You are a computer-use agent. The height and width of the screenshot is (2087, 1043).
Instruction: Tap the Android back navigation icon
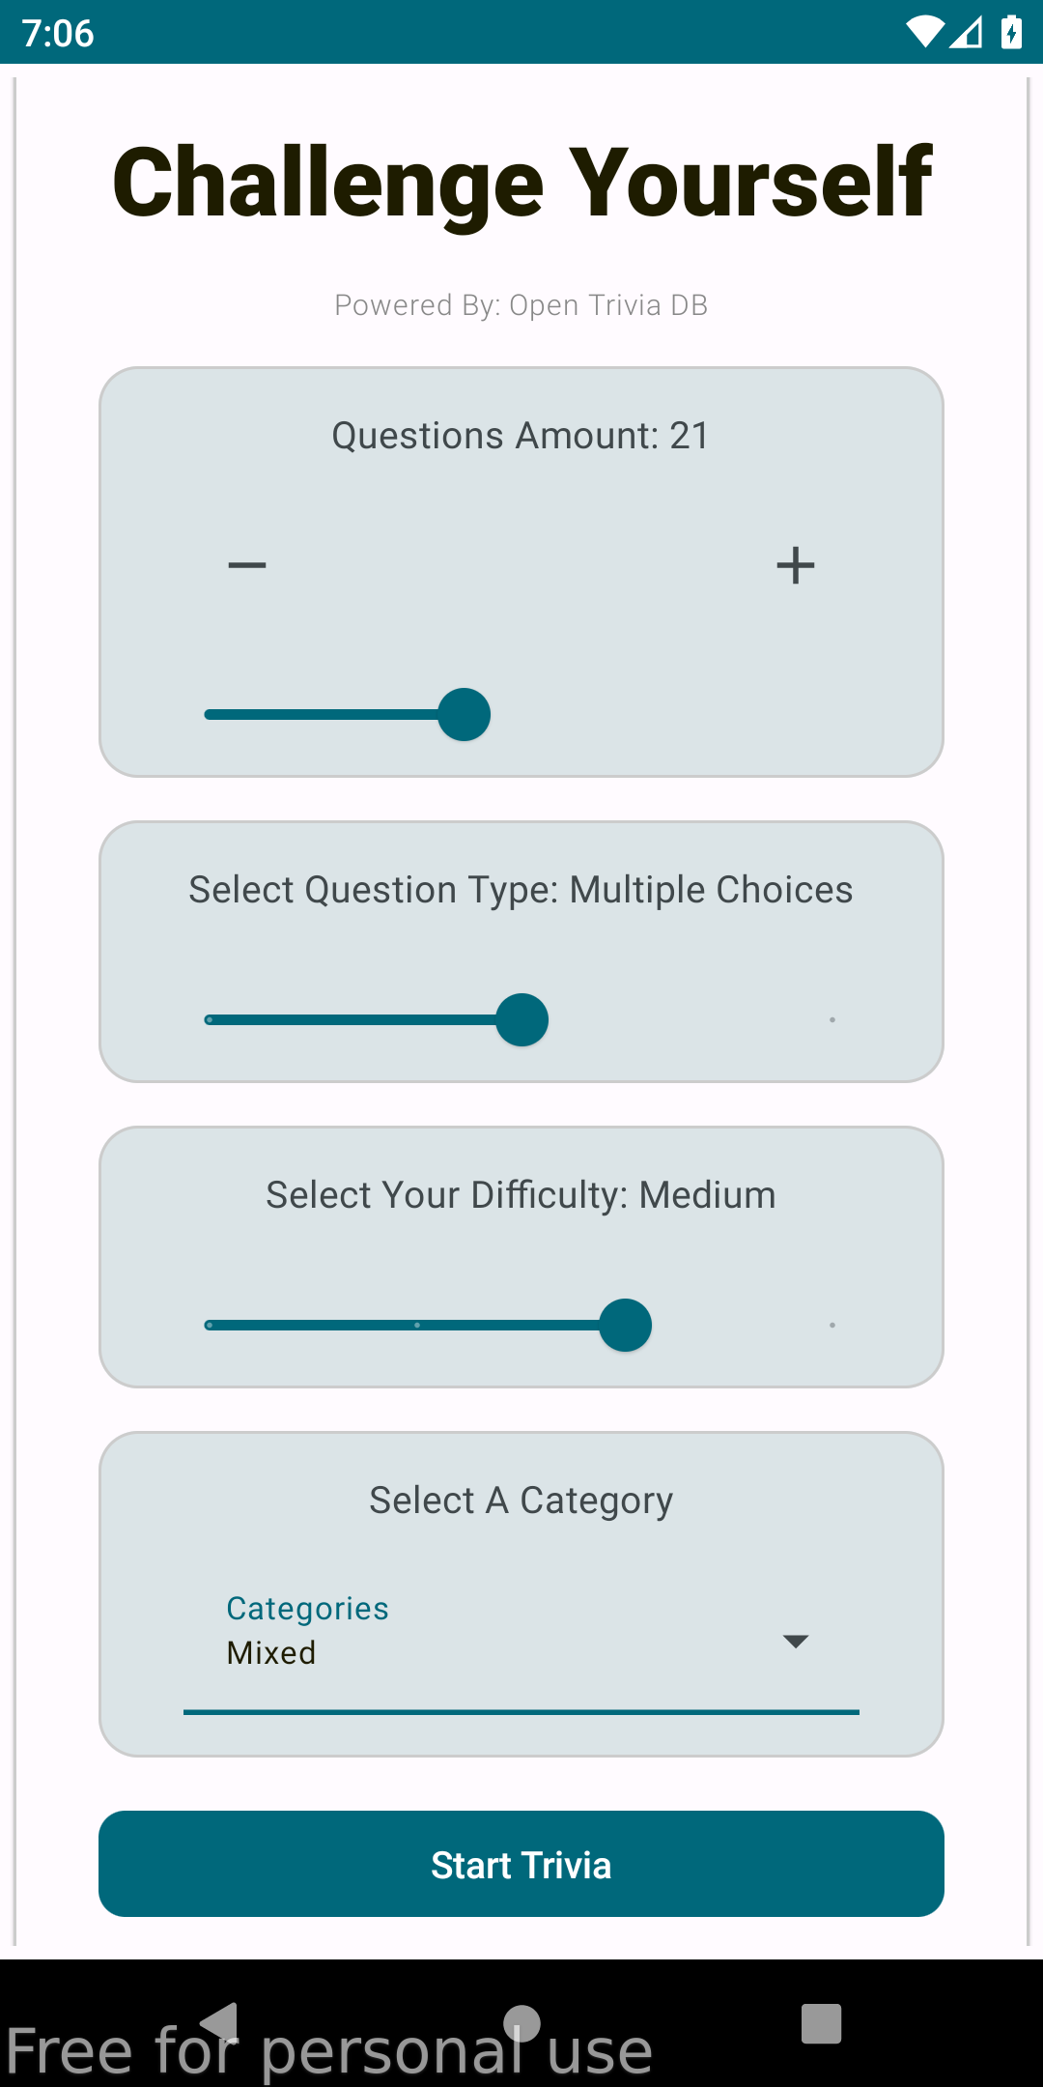pyautogui.click(x=220, y=2023)
